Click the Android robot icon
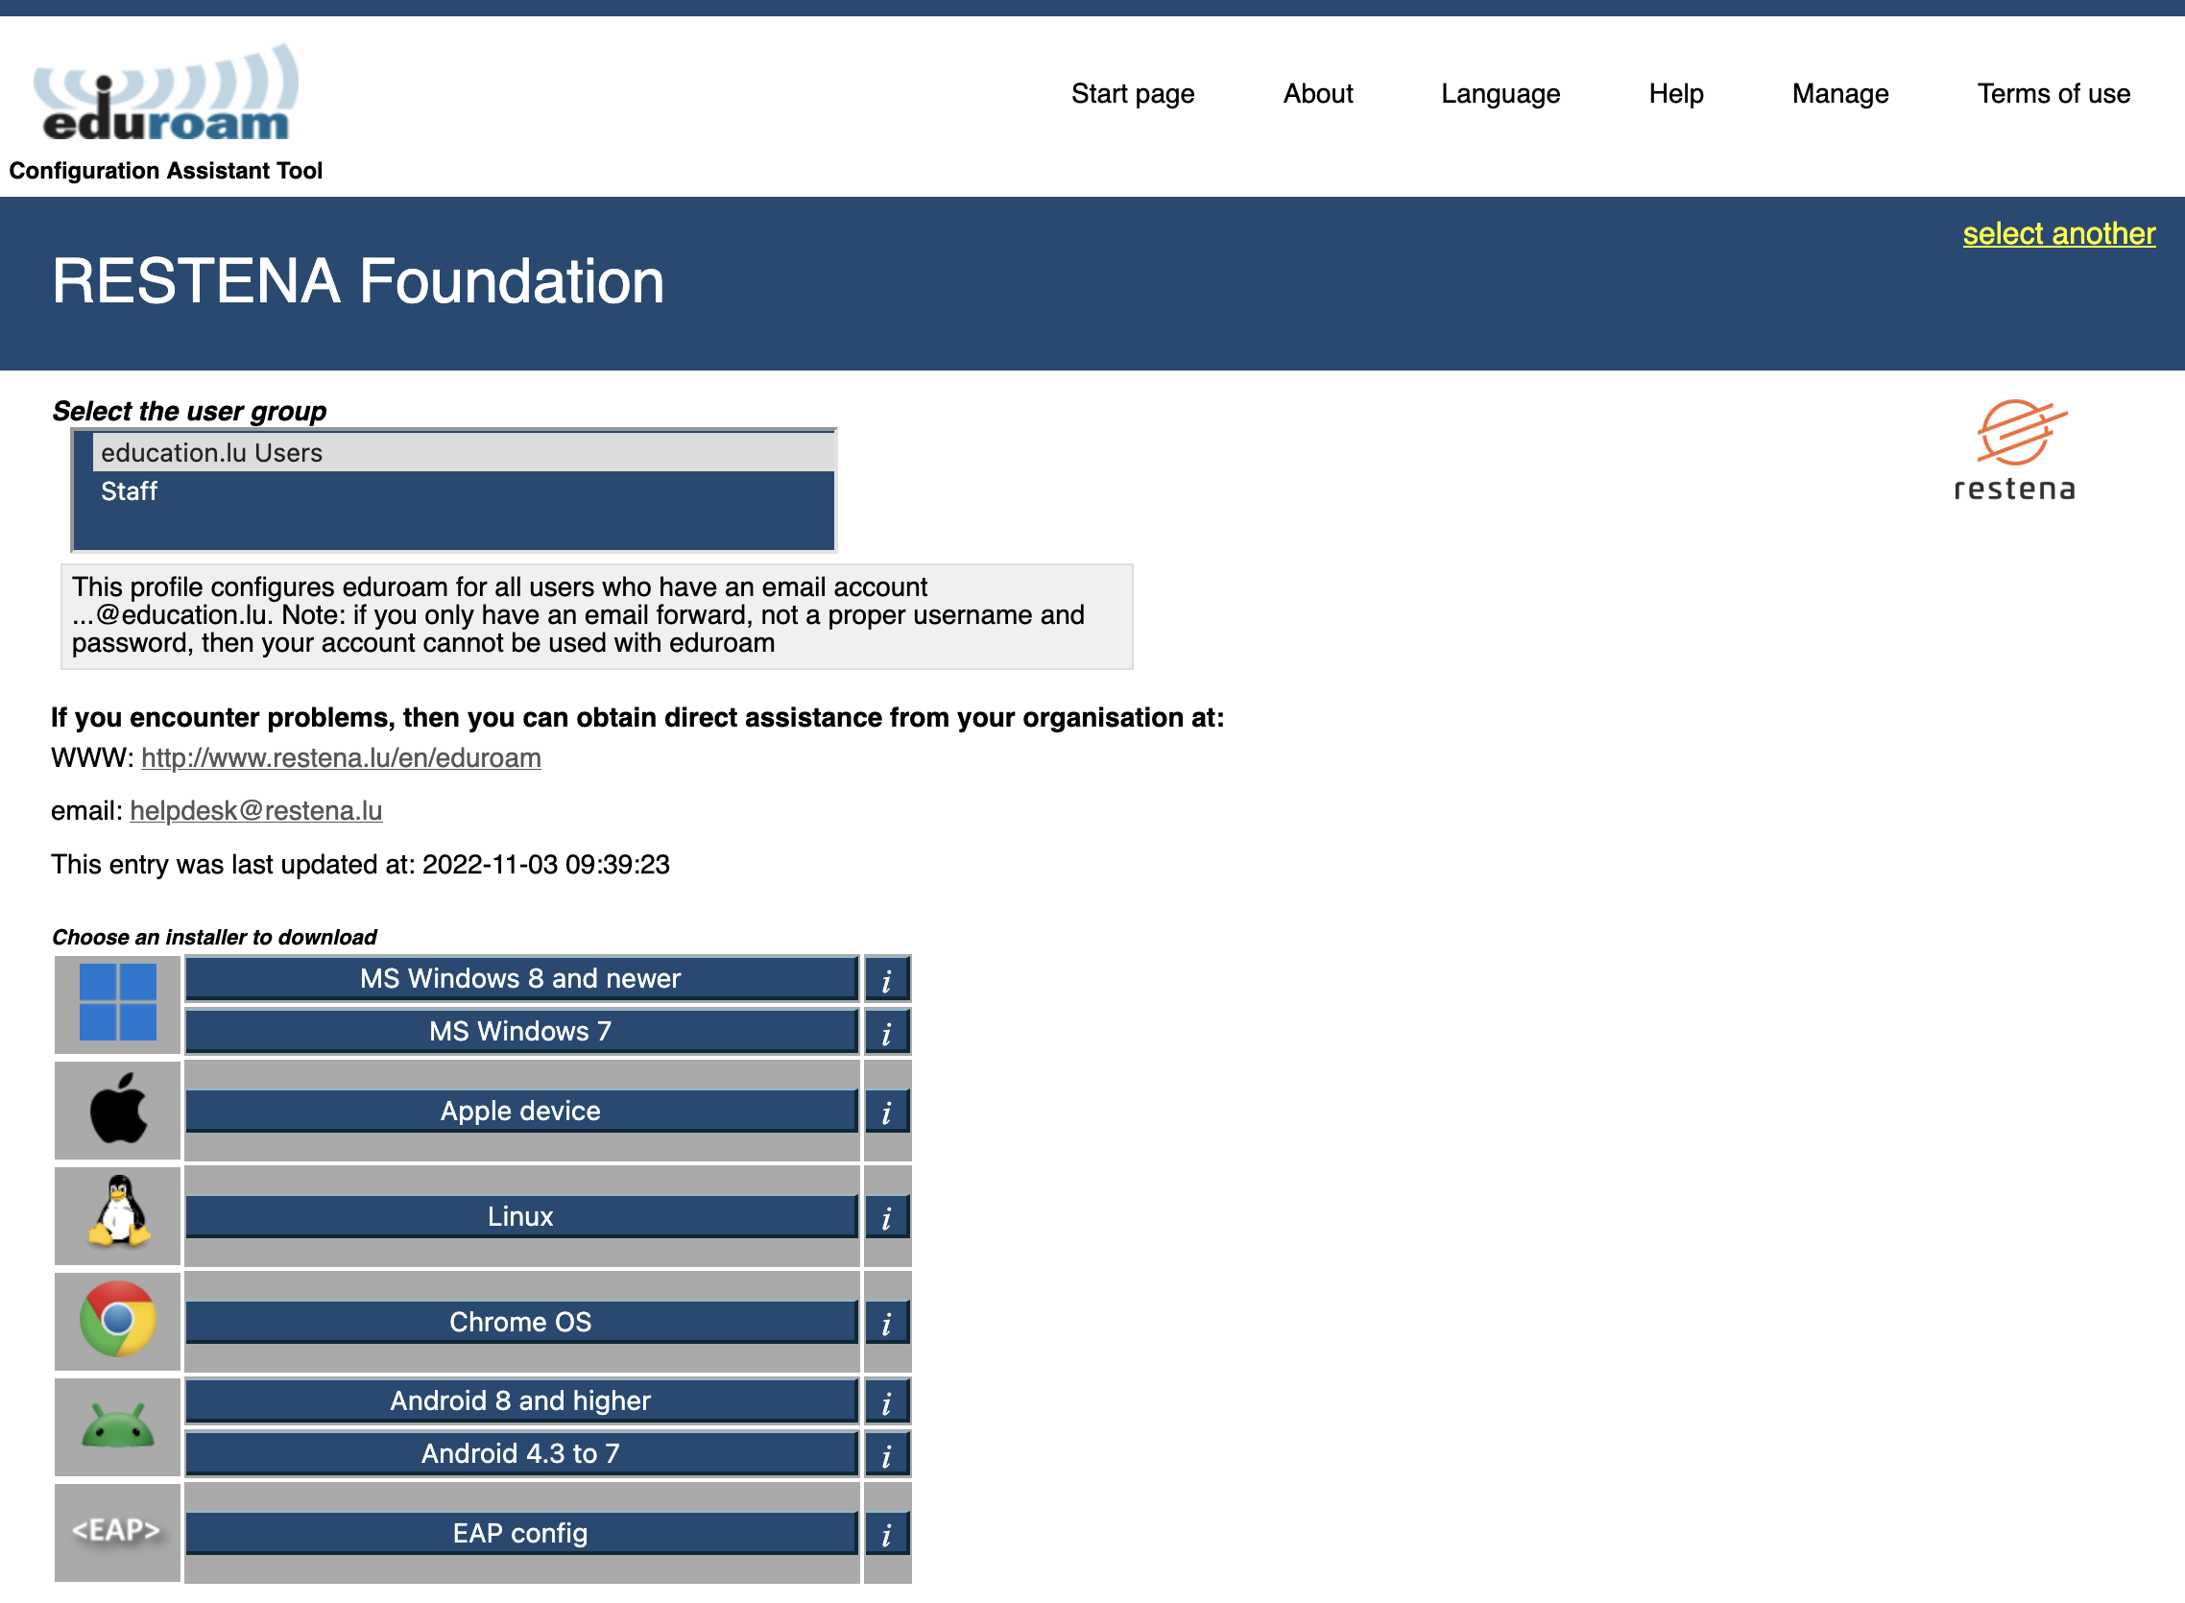 click(x=117, y=1425)
